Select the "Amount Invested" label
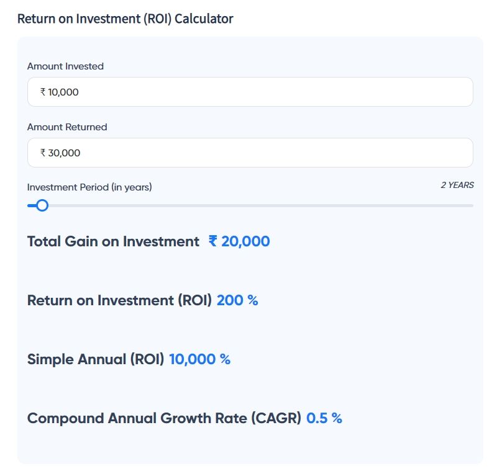Image resolution: width=497 pixels, height=474 pixels. pos(65,66)
